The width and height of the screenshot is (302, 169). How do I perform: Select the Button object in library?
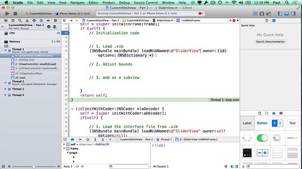click(262, 123)
